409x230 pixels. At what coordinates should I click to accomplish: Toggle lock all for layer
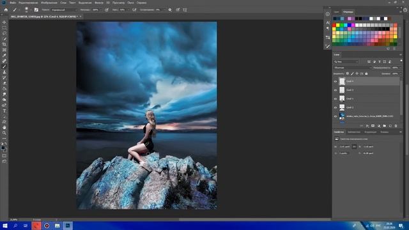coord(366,74)
